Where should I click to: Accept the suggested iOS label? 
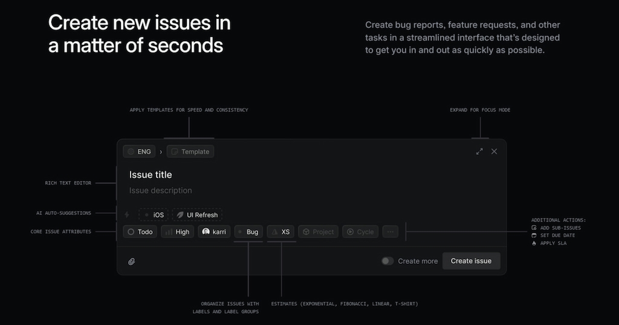[x=153, y=215]
